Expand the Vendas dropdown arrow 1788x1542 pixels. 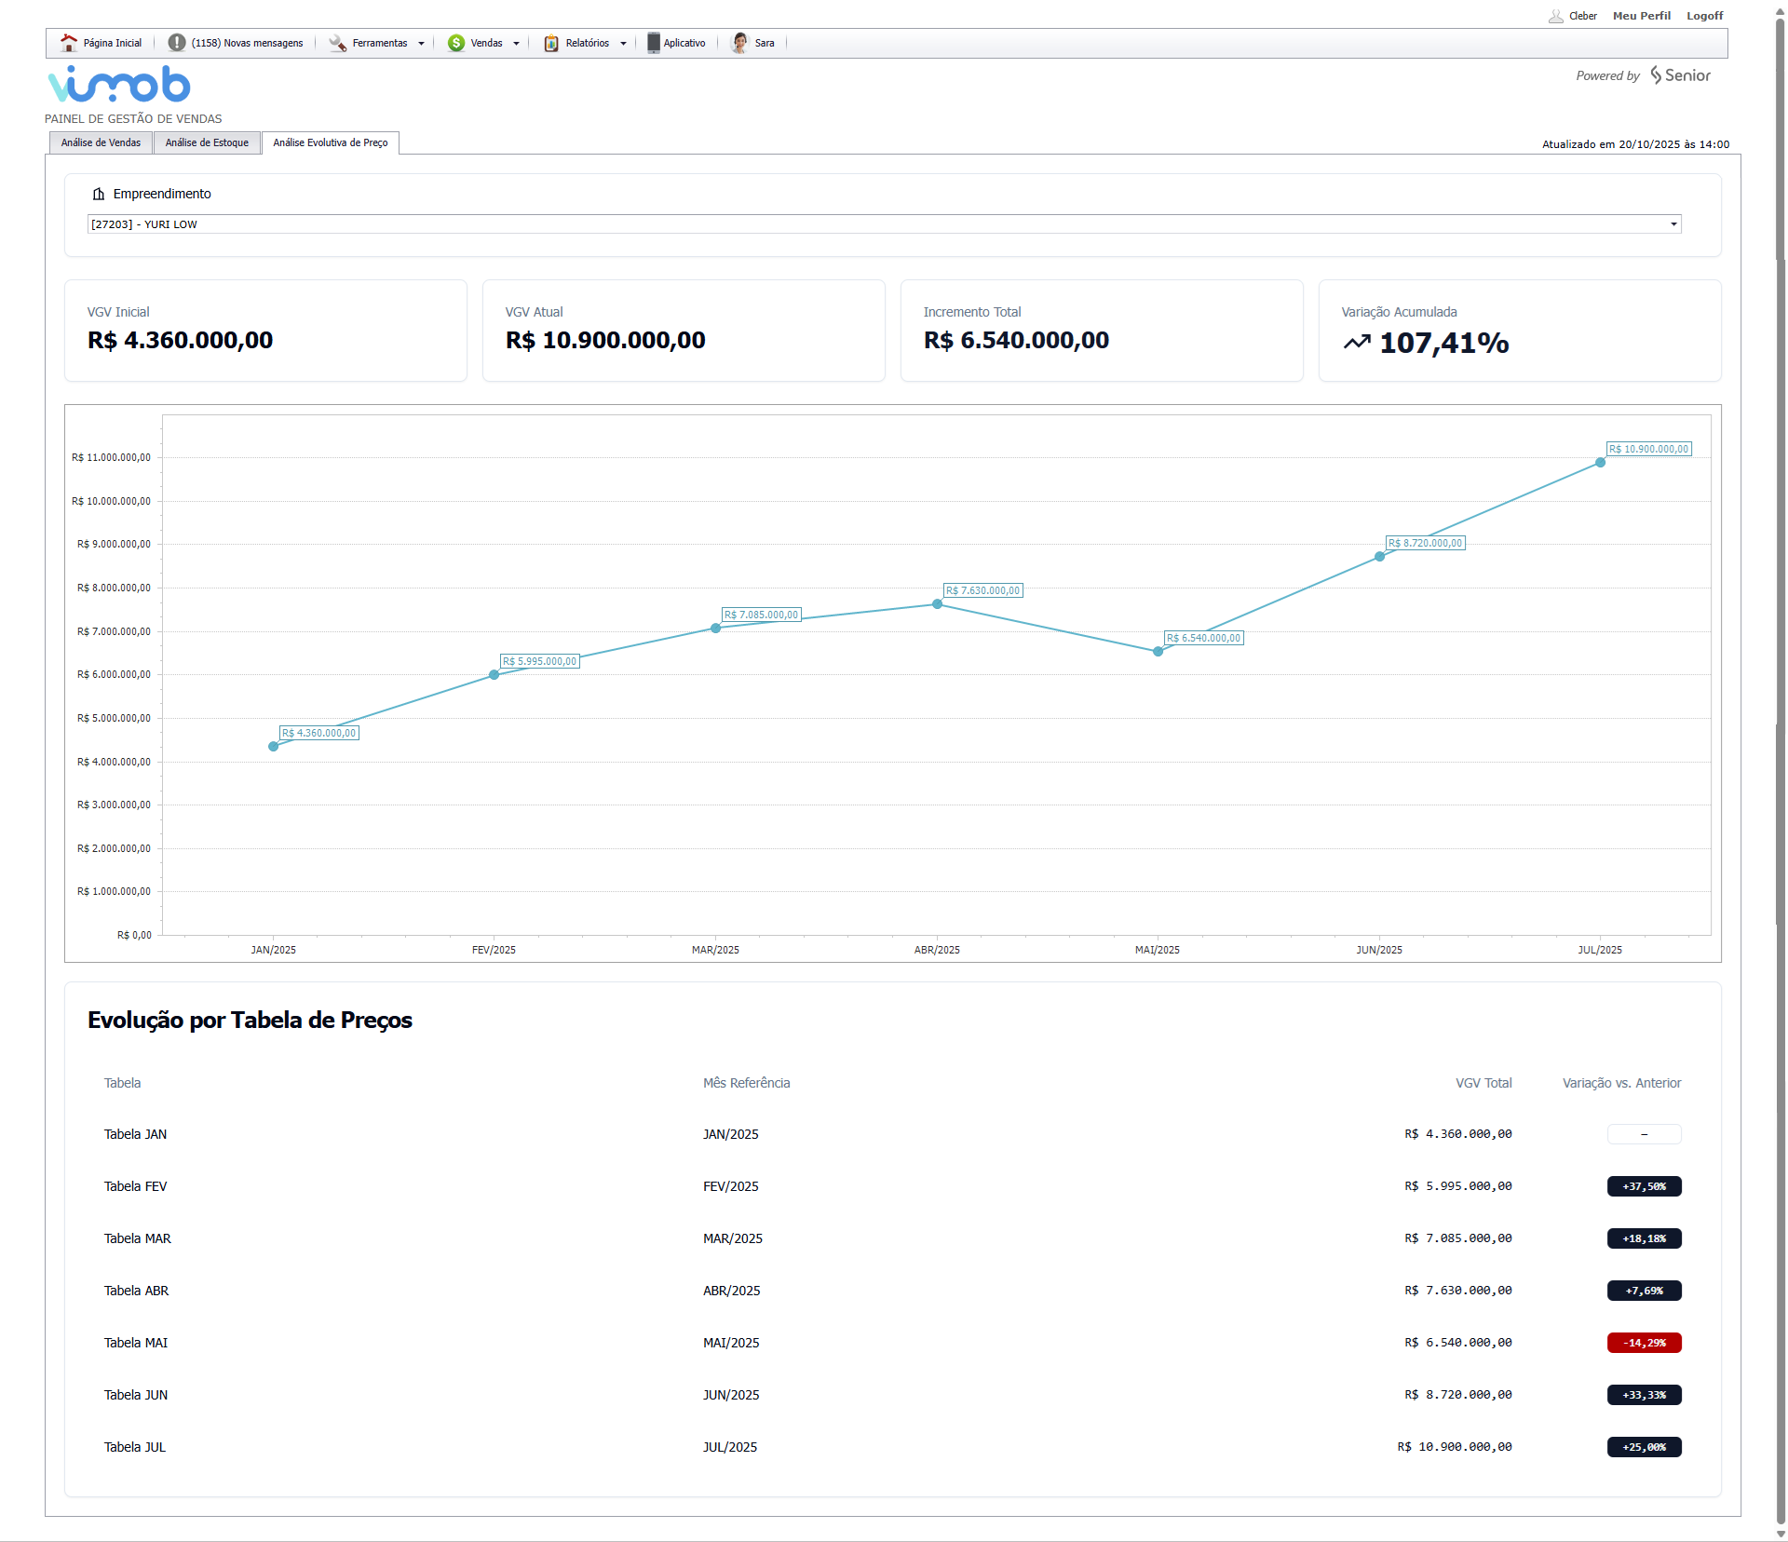pyautogui.click(x=516, y=44)
